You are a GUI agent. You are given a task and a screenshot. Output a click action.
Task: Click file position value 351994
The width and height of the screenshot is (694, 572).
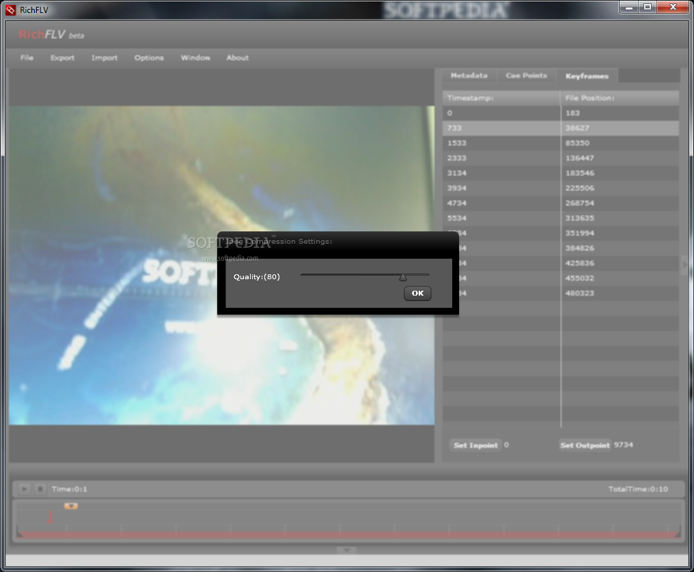click(579, 233)
